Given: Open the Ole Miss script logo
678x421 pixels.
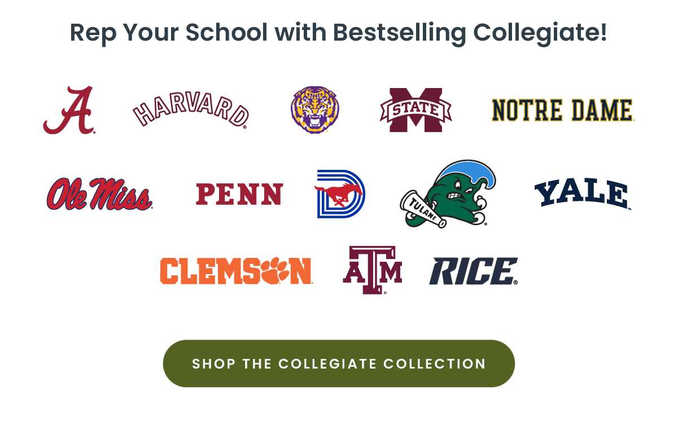Looking at the screenshot, I should [x=99, y=194].
